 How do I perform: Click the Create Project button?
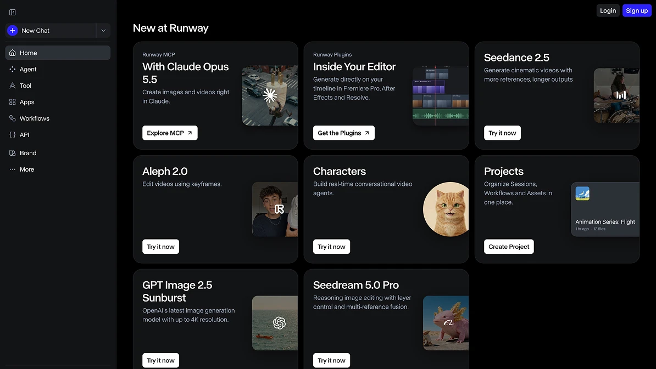(509, 247)
